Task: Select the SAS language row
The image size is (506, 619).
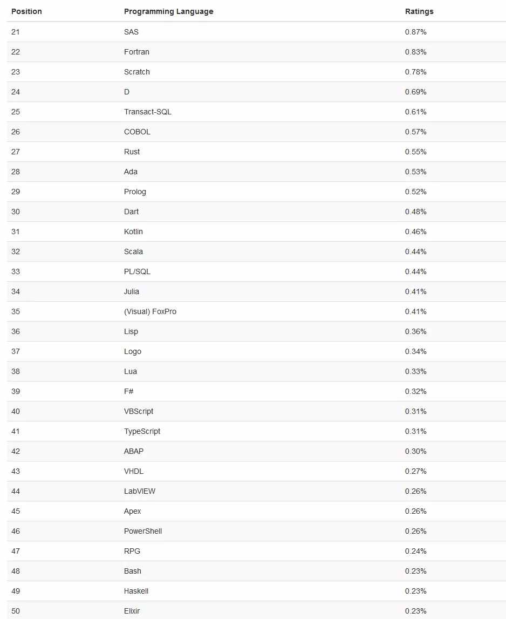Action: [257, 32]
